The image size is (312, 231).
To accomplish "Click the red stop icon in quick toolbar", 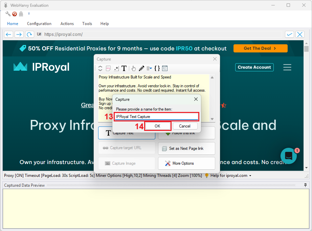I will click(15, 14).
